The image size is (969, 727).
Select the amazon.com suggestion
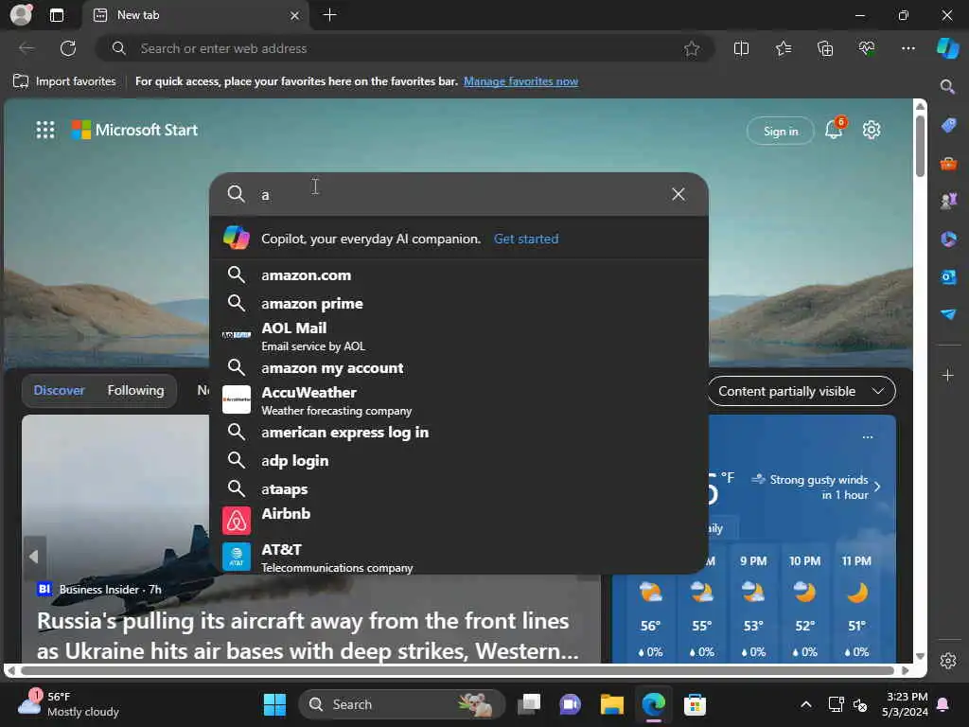coord(459,275)
